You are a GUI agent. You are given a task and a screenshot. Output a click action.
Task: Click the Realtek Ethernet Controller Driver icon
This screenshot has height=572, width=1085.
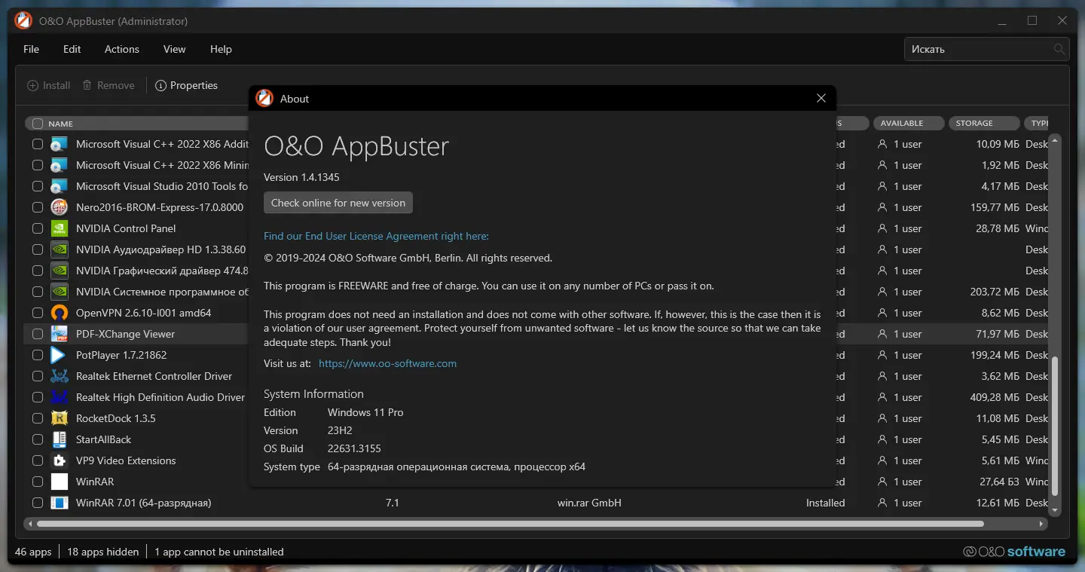[60, 376]
